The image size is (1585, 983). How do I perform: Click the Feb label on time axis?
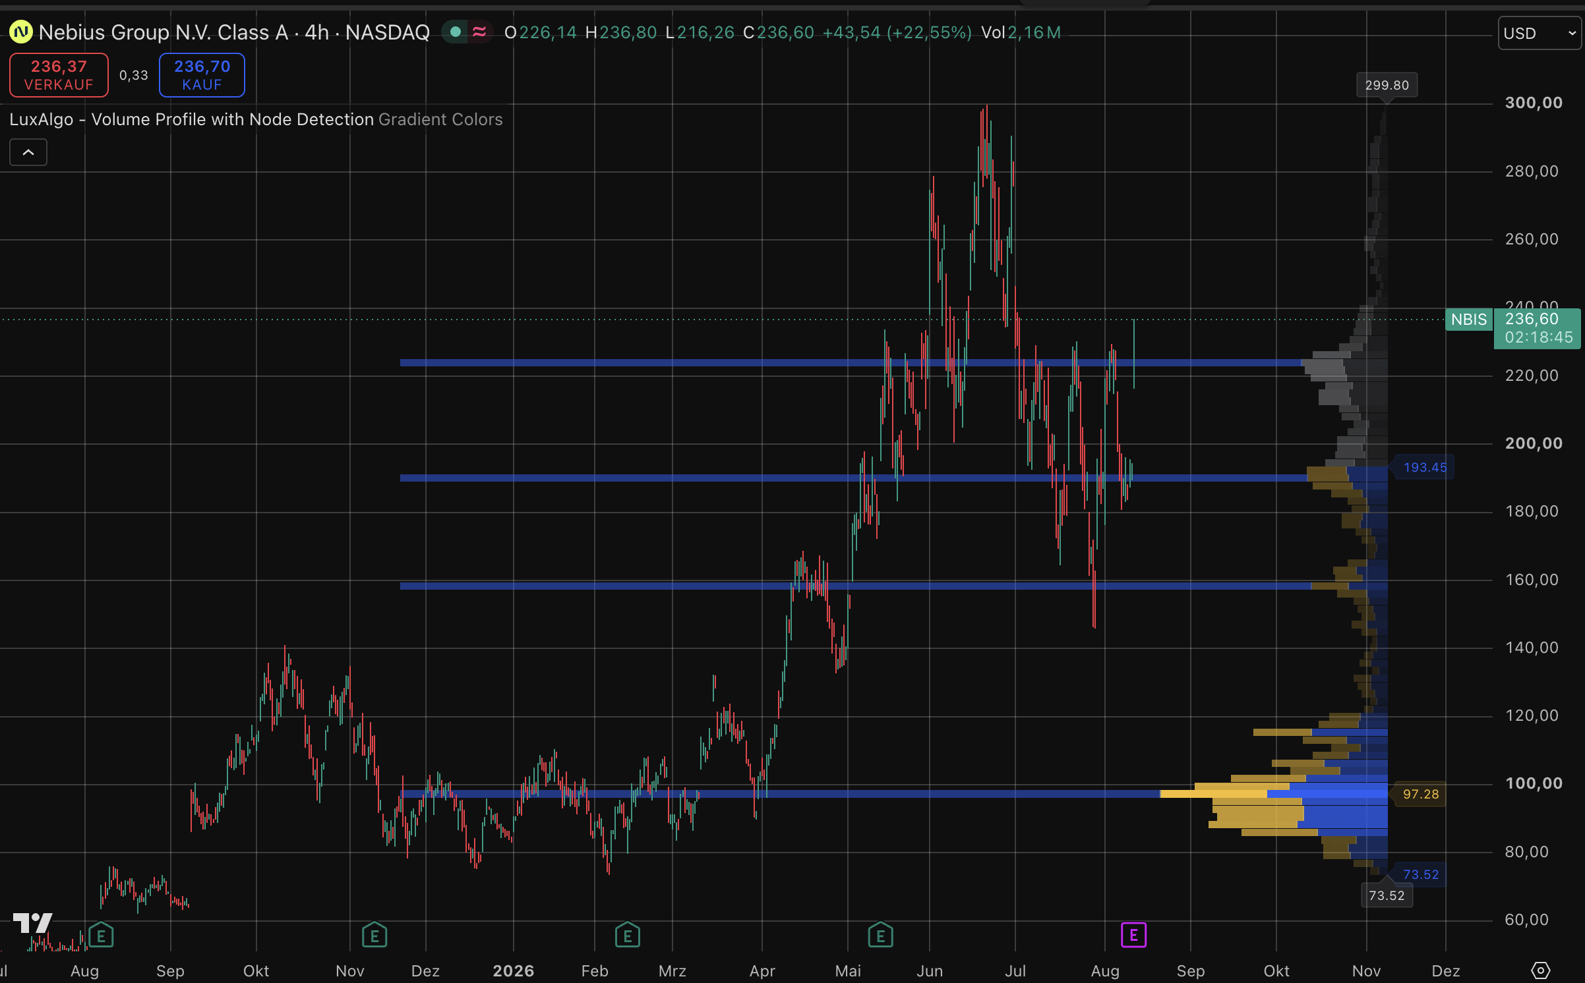point(595,971)
